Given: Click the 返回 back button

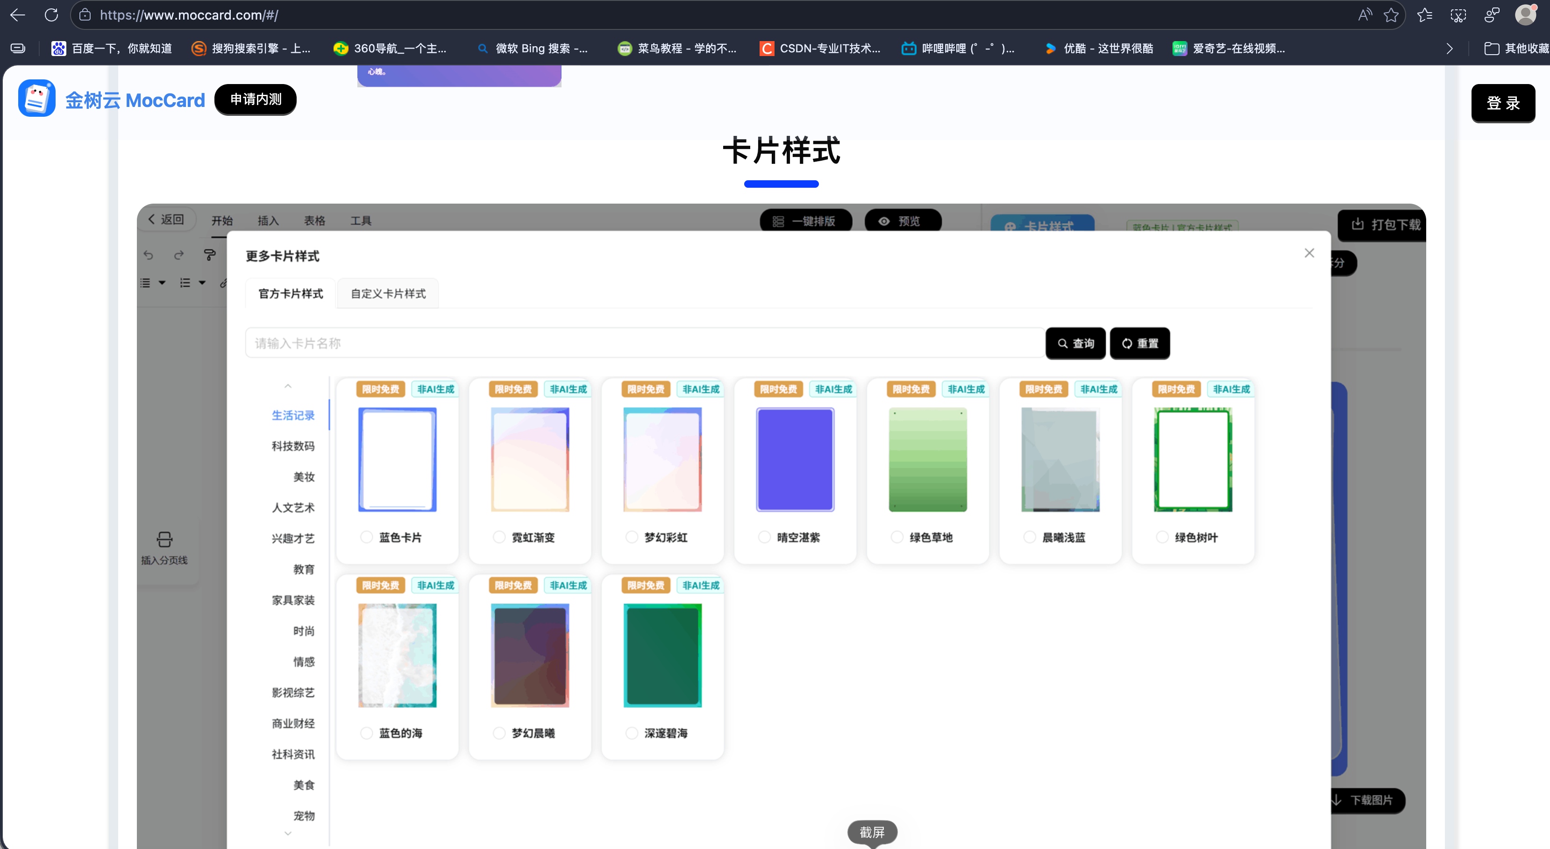Looking at the screenshot, I should (x=167, y=219).
